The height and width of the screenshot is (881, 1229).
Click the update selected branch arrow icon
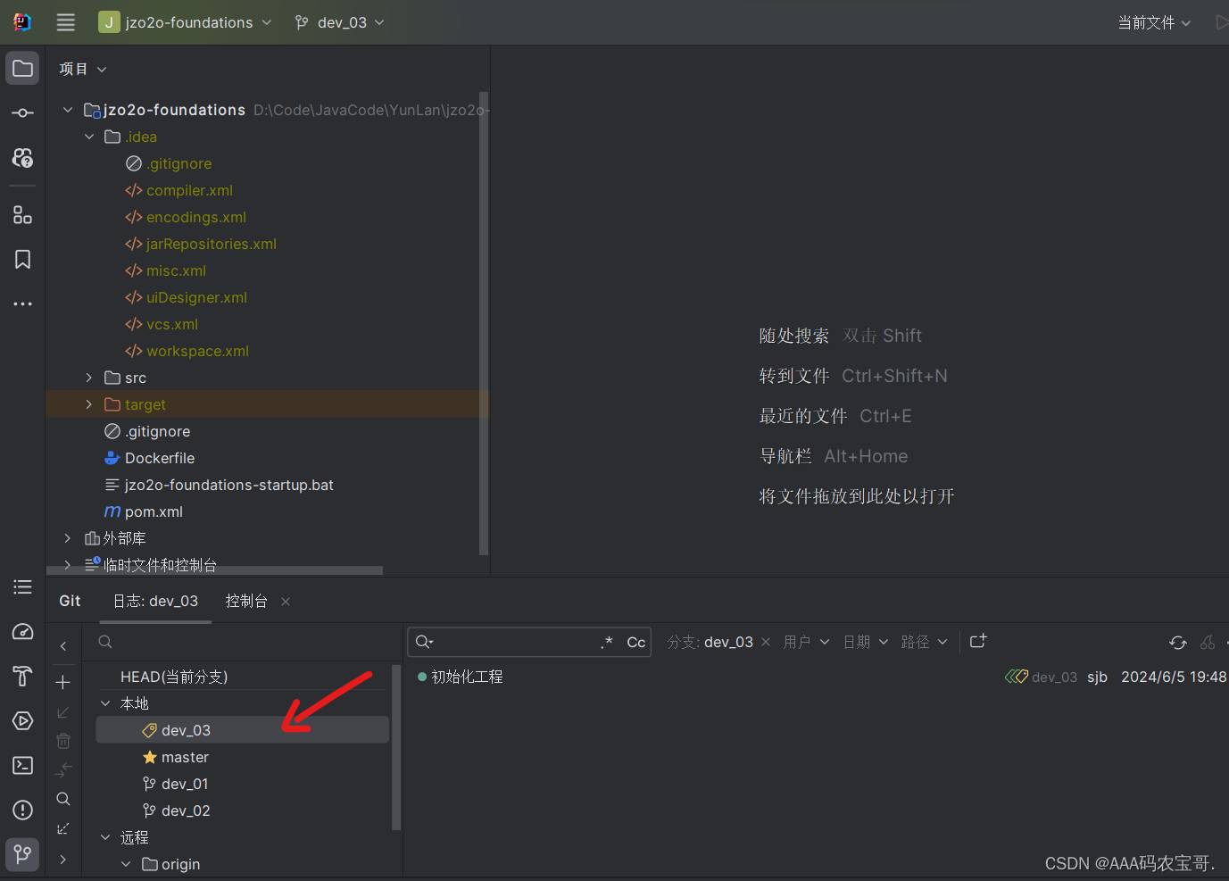click(x=63, y=712)
